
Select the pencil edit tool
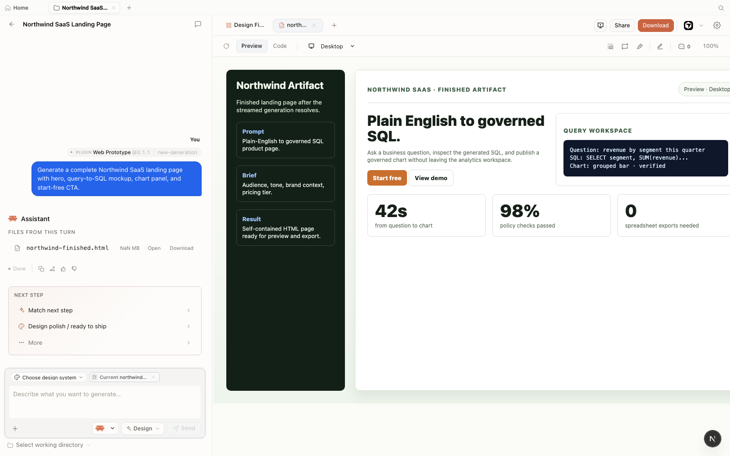[660, 46]
